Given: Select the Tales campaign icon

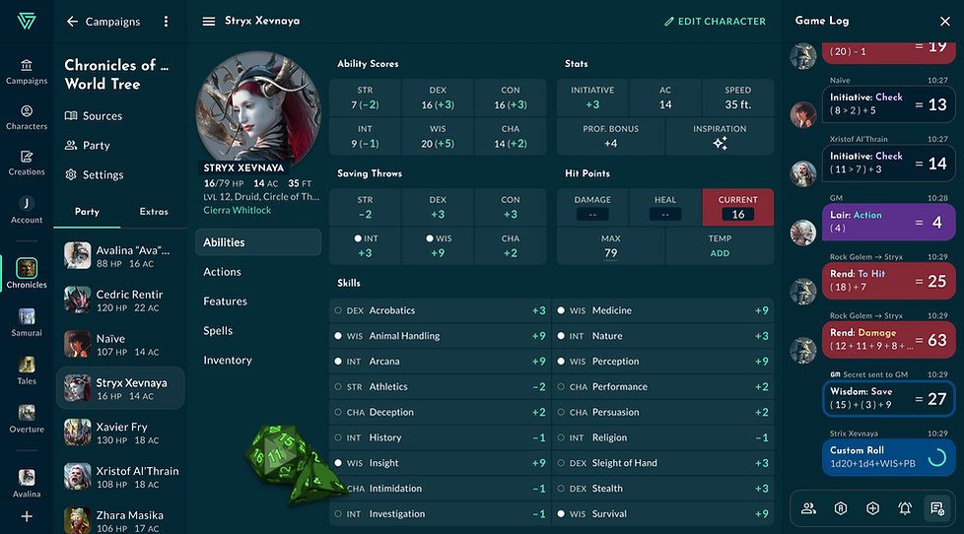Looking at the screenshot, I should (27, 370).
